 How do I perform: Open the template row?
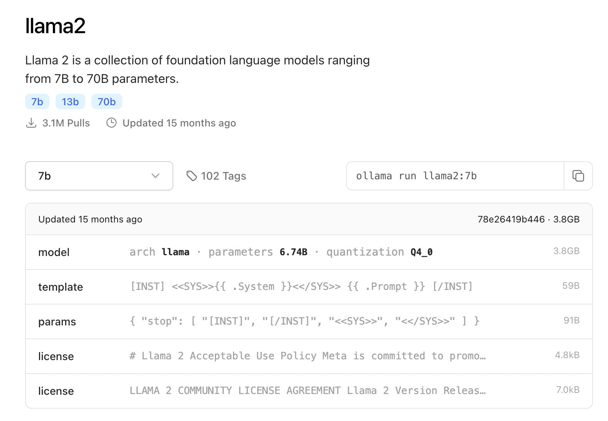pyautogui.click(x=309, y=287)
